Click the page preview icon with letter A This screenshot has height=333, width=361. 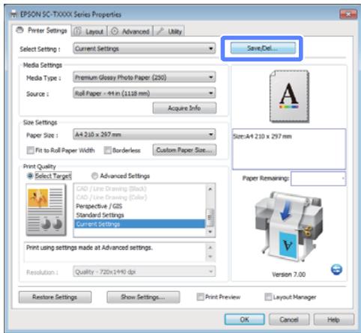[289, 97]
